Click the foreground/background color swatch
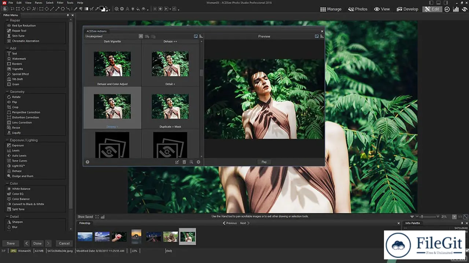469x263 pixels. click(103, 9)
